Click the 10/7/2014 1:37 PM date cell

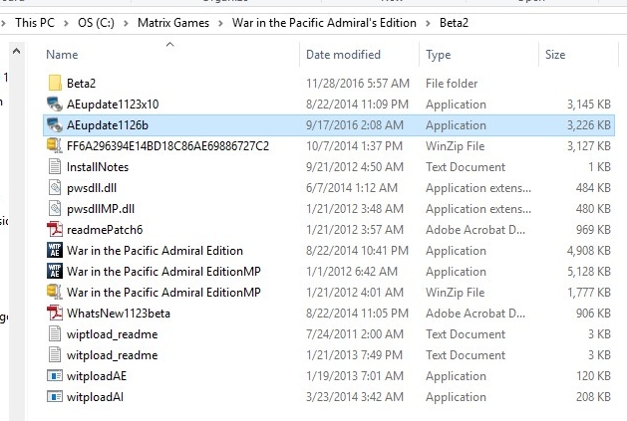click(354, 145)
